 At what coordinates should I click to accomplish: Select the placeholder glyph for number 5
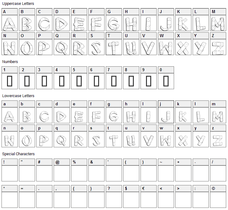79,81
